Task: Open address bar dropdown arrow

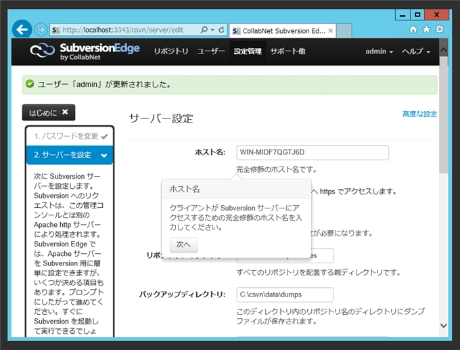Action: point(212,30)
